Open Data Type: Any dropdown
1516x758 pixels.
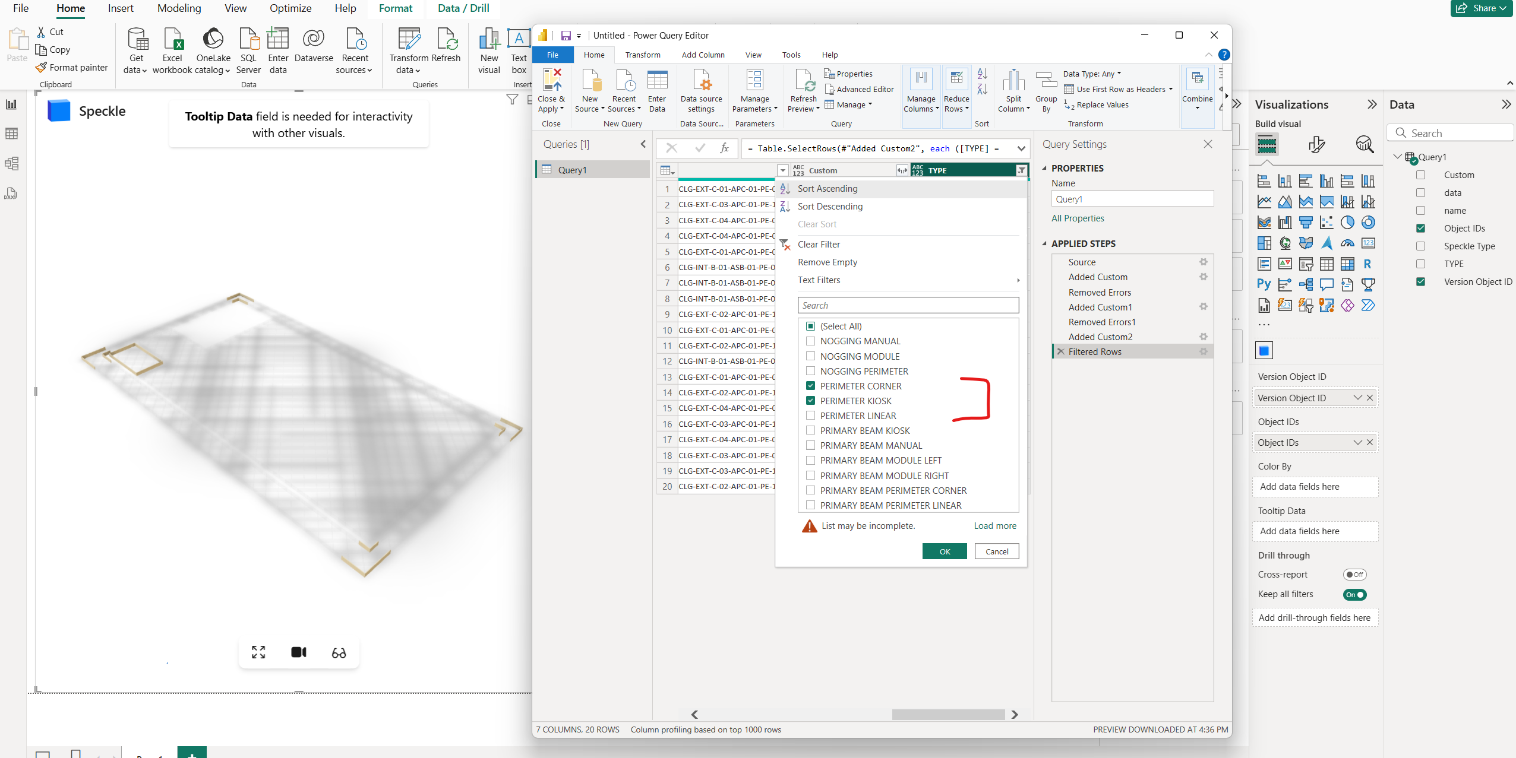1092,74
